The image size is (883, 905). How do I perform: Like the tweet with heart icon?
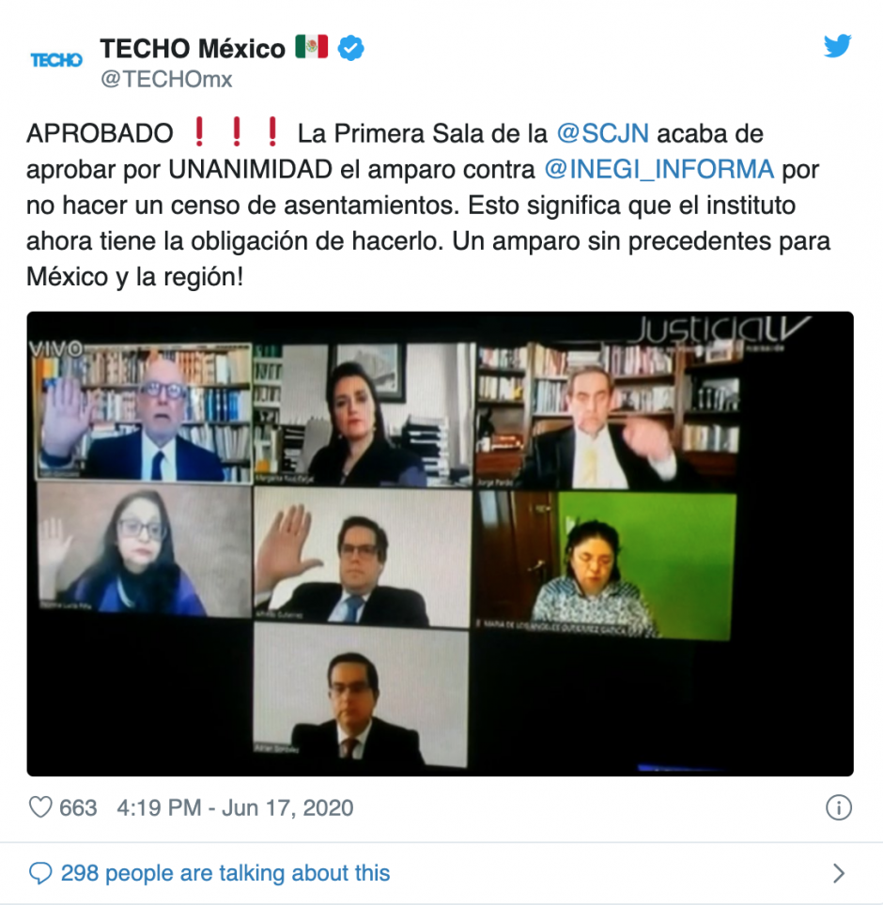(x=40, y=806)
